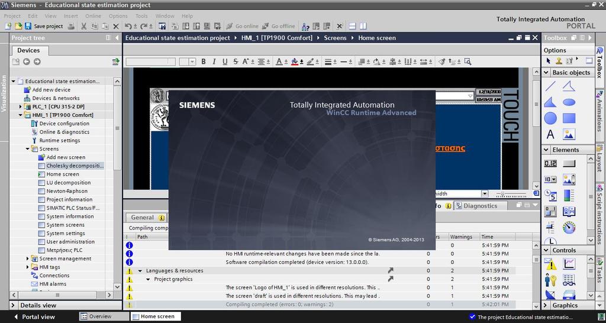Choose the text font color
Screen dimensions: 606x323
[279, 62]
